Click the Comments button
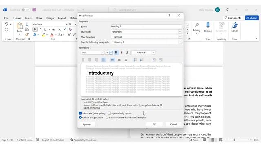This screenshot has height=147, width=261. 233,18
